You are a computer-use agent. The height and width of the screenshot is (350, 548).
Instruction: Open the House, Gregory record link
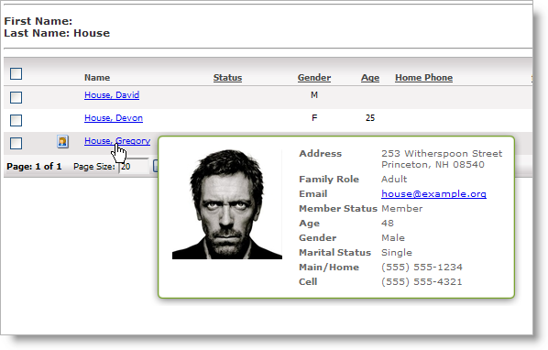coord(117,141)
